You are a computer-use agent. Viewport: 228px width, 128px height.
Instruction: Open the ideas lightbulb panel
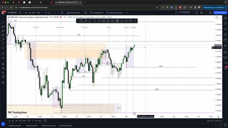(226, 46)
